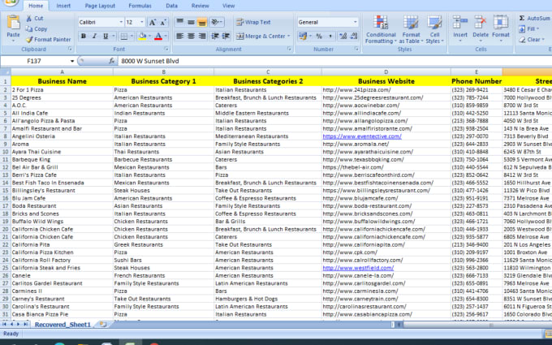Open the font name Calibri dropdown

pyautogui.click(x=121, y=22)
